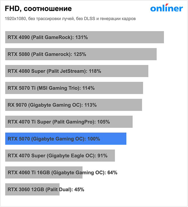The image size is (188, 207).
Task: Click the RTX 5070 Ti MSI Gaming Trio bar
Action: point(74,88)
